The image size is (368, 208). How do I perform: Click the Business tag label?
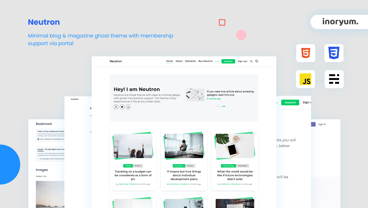tap(179, 166)
